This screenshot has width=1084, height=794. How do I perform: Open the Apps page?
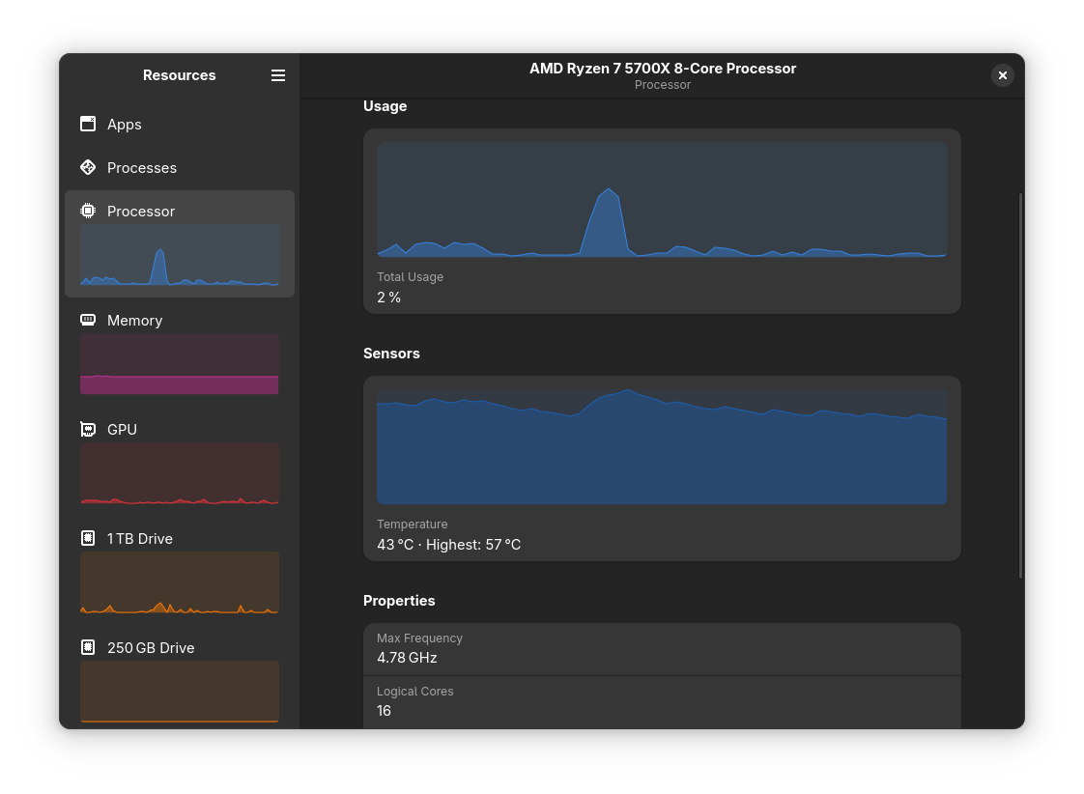pos(125,125)
